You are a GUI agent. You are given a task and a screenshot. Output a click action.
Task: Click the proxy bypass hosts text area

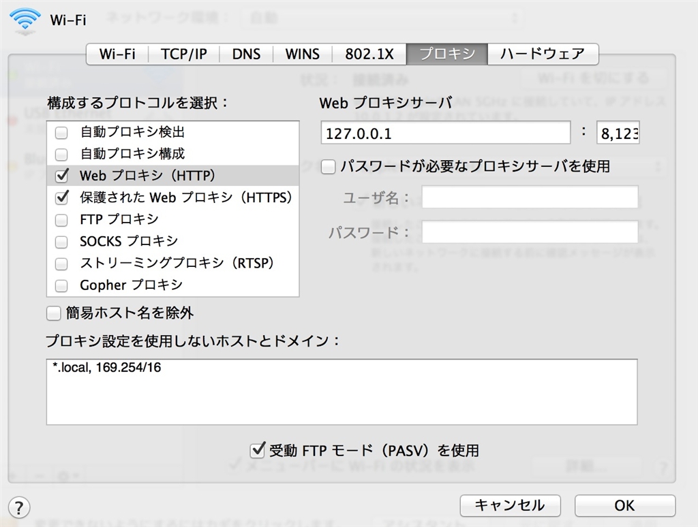(x=342, y=392)
